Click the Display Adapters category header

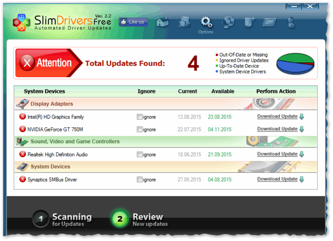click(166, 104)
